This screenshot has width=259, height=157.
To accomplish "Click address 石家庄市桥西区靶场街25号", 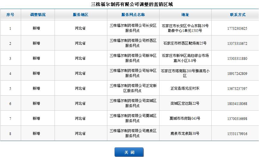I will click(x=185, y=43).
